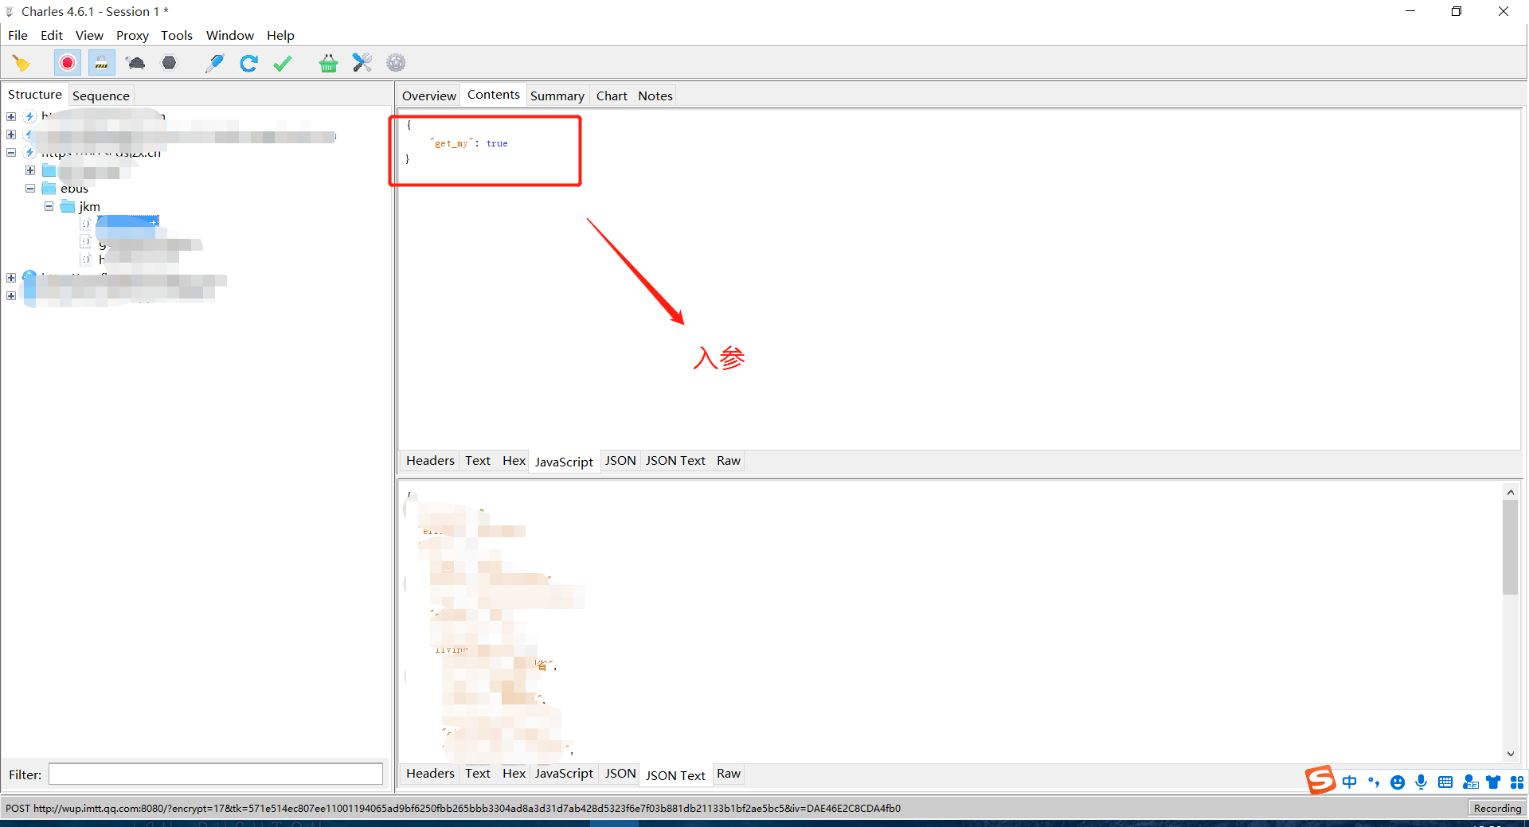The width and height of the screenshot is (1529, 827).
Task: Click the broom clear session icon
Action: (x=22, y=63)
